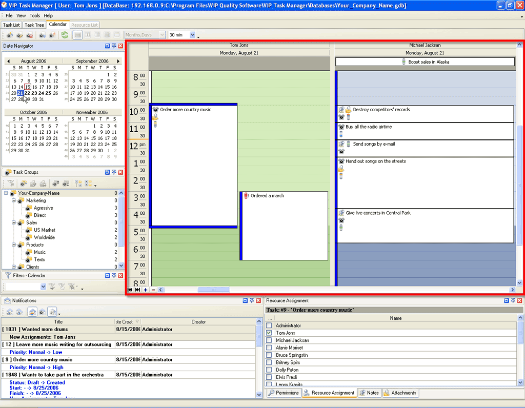
Task: Tick the Administrator checkbox in Resource Assignment
Action: (x=269, y=325)
